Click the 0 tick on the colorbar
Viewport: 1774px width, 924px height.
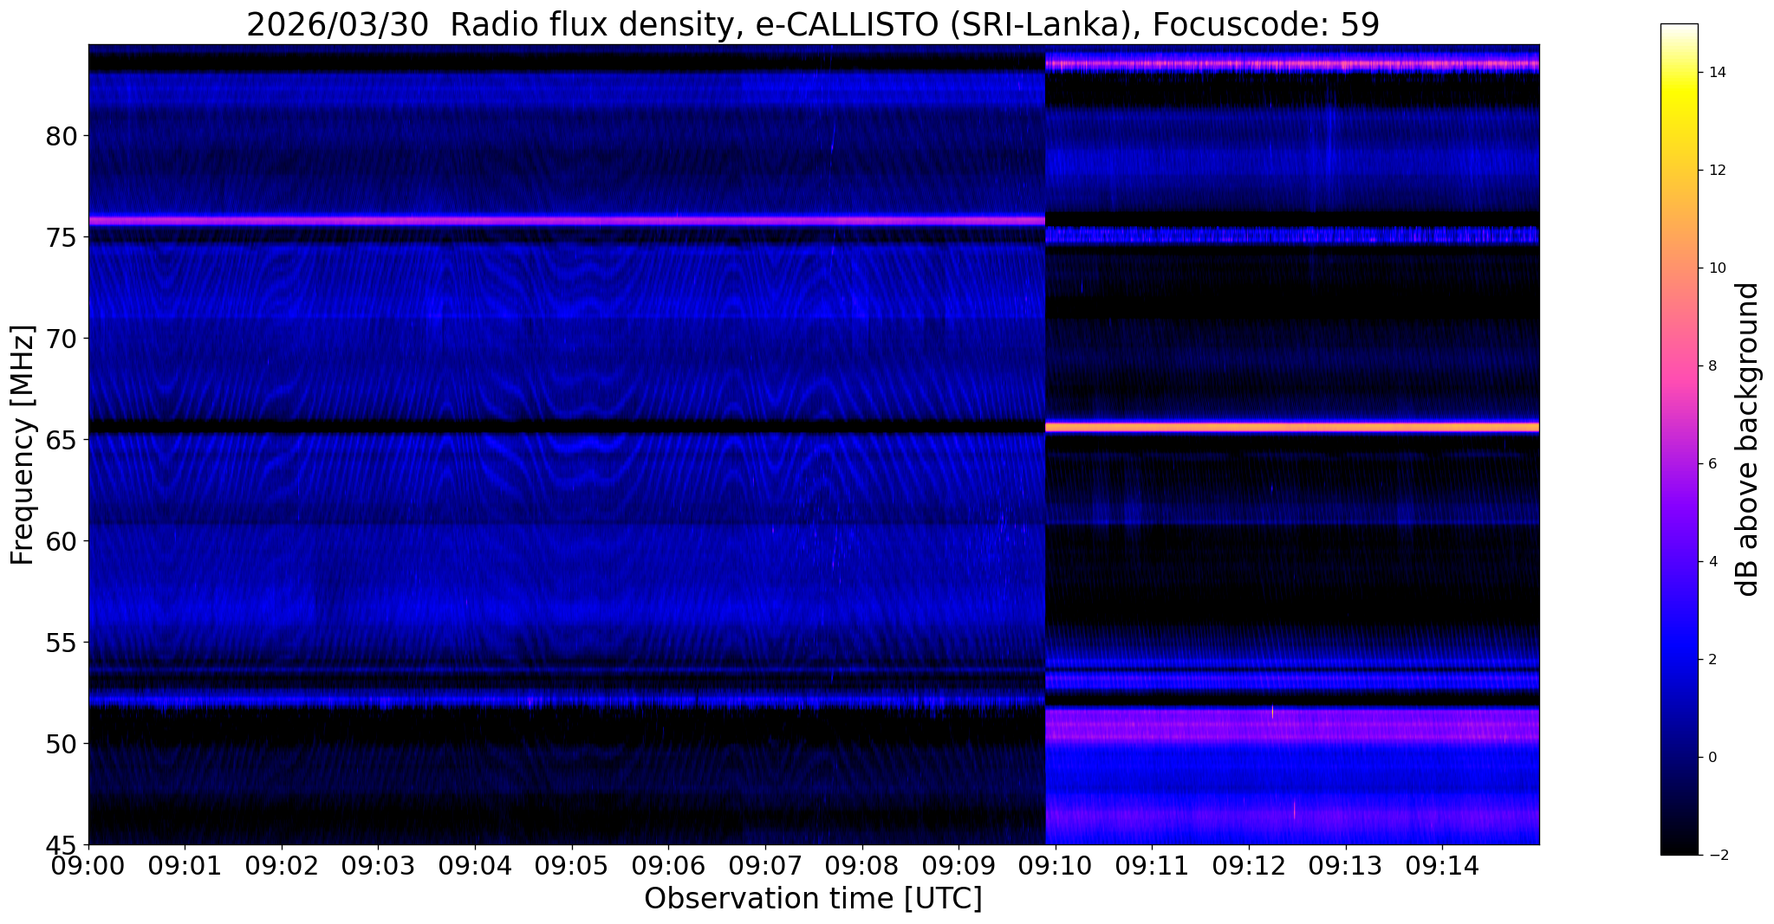coord(1711,758)
